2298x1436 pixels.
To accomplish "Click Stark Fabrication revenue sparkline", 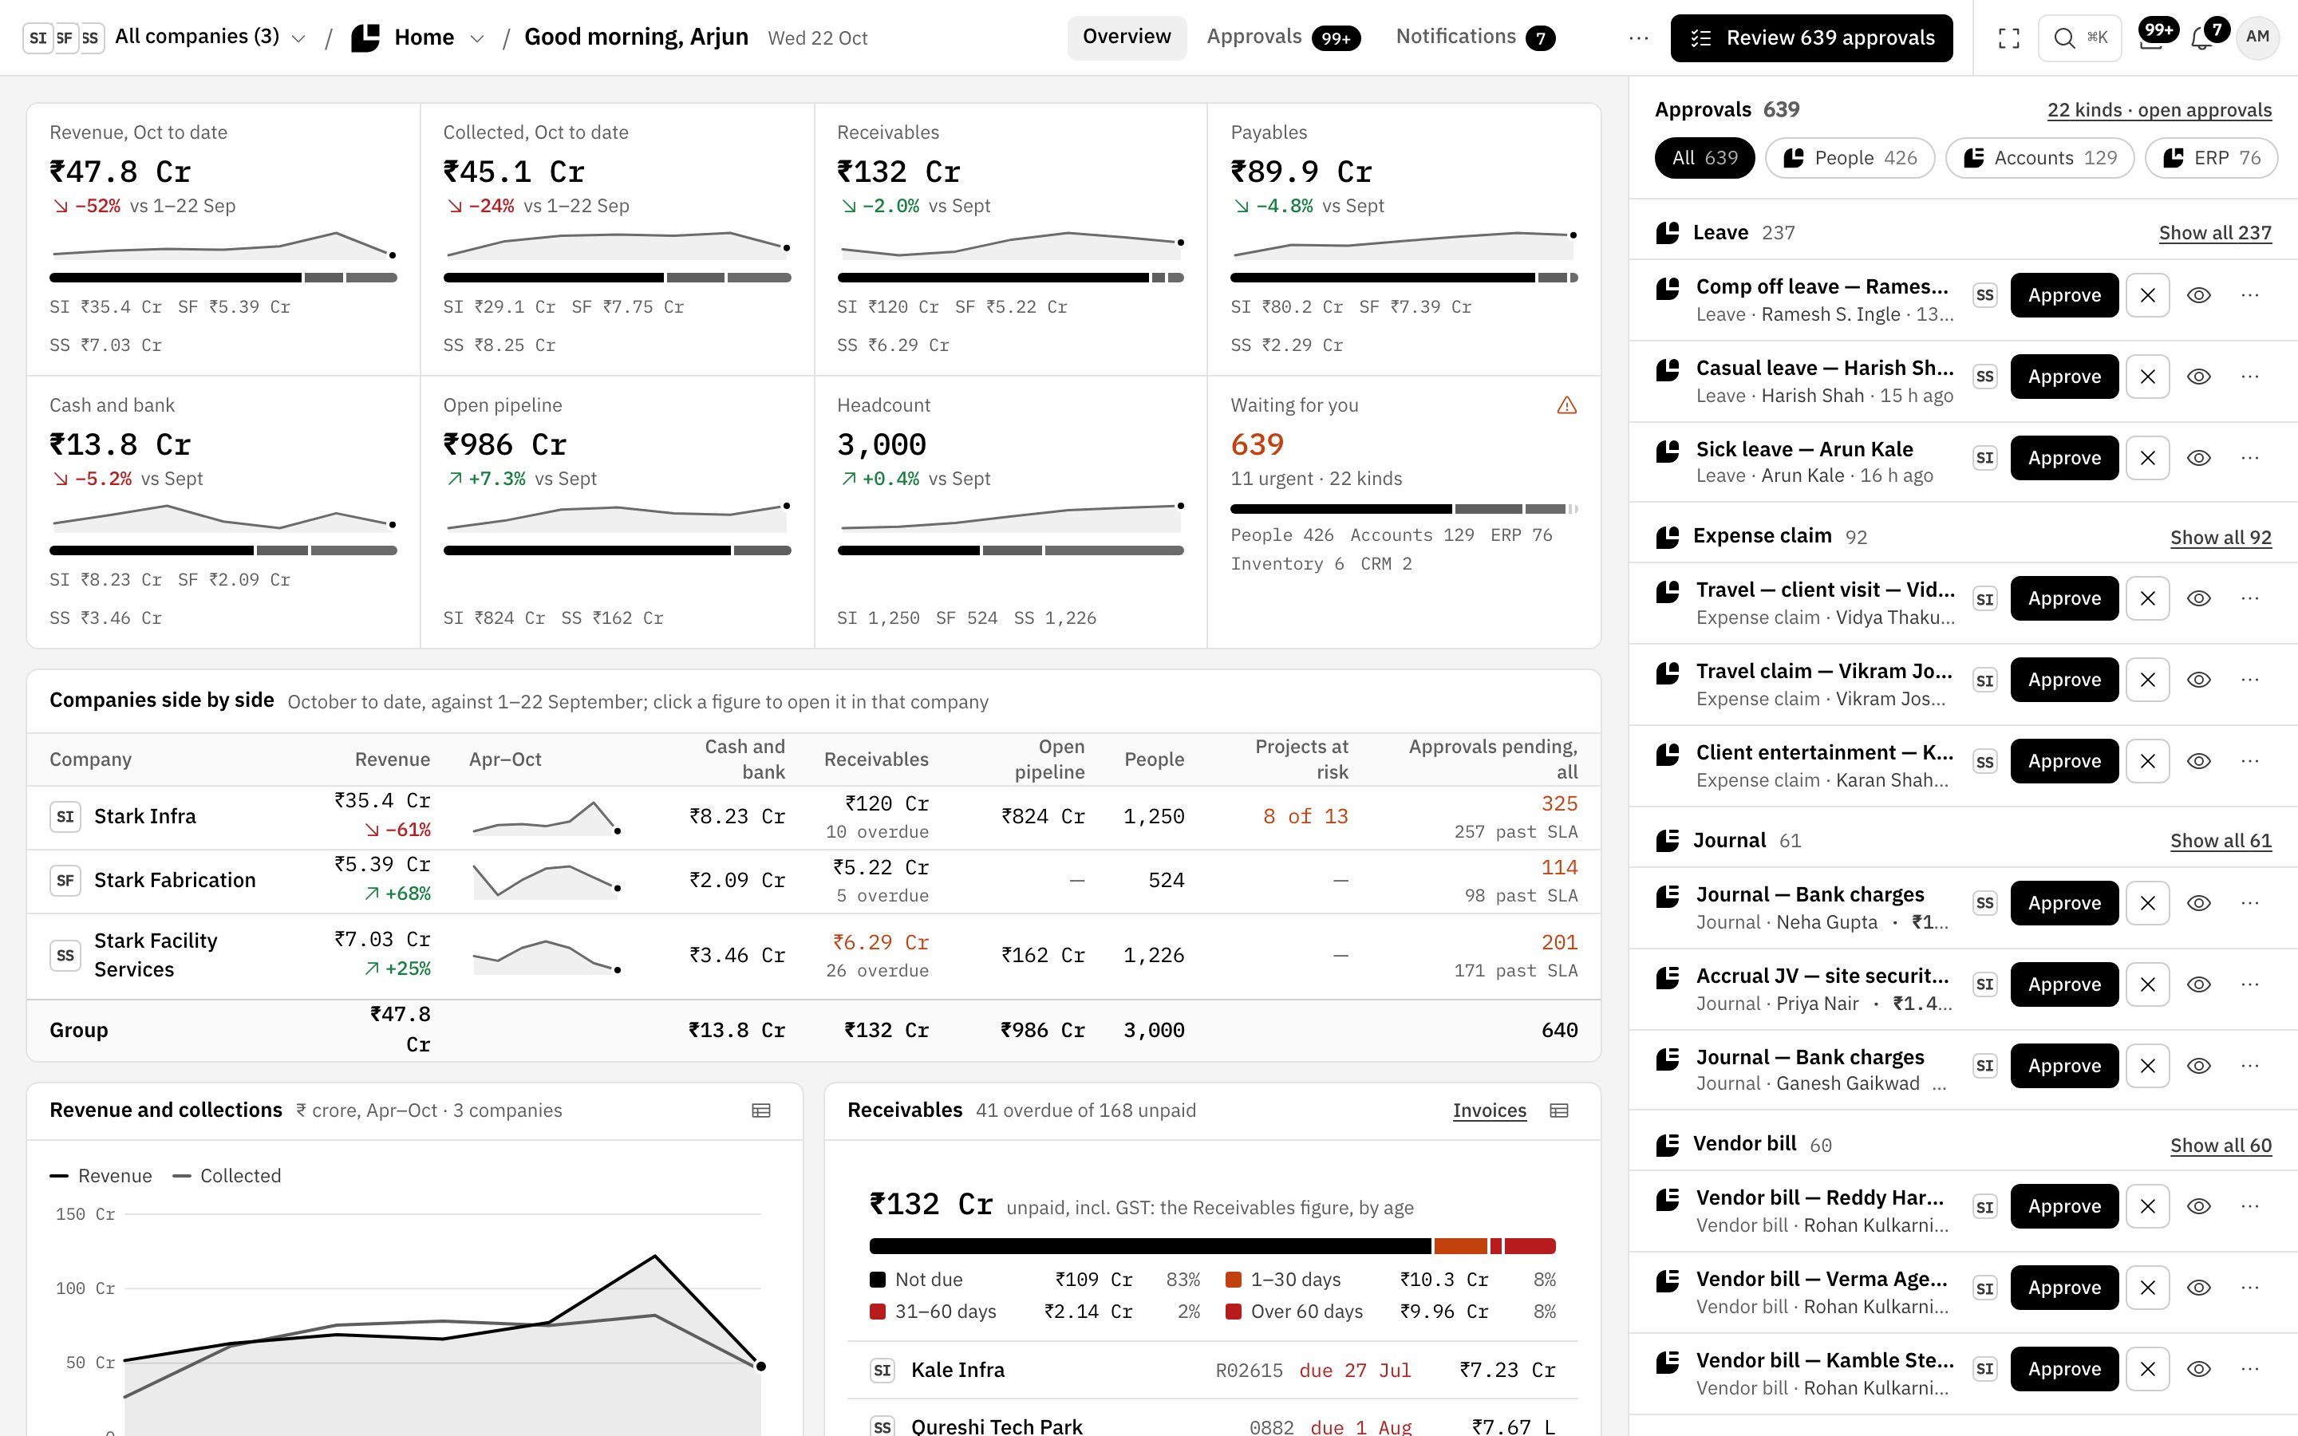I will (x=546, y=881).
